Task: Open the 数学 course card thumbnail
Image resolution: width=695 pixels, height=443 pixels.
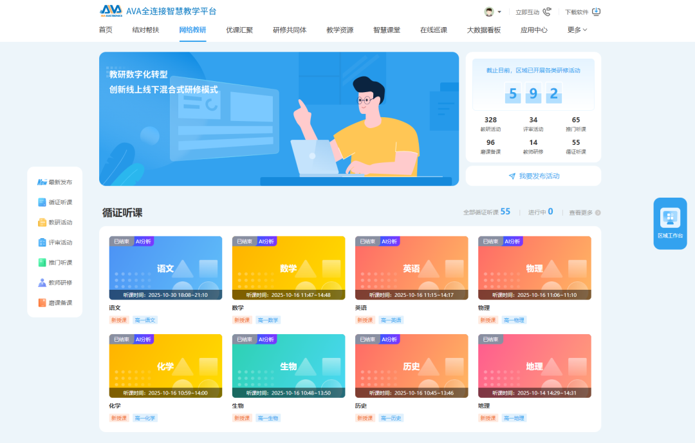Action: pyautogui.click(x=288, y=267)
